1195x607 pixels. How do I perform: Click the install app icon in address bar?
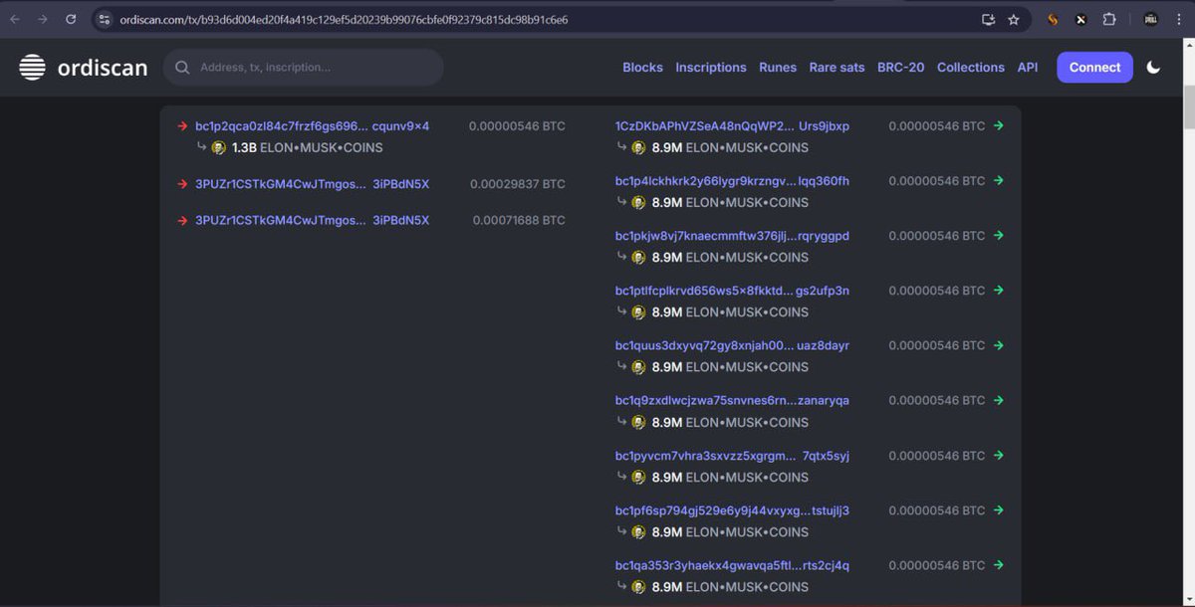point(988,19)
